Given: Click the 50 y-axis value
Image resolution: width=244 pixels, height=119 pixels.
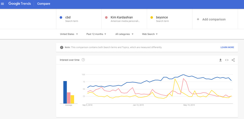Looking at the screenshot, I should pos(84,89).
